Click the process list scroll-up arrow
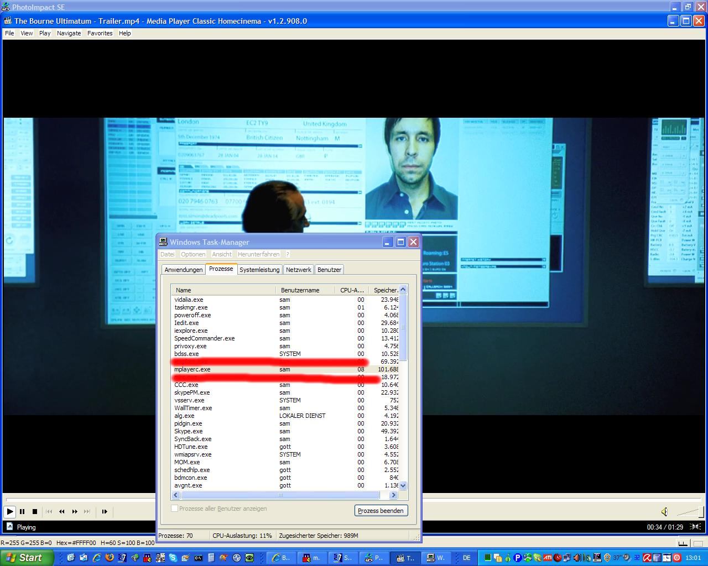Screen dimensions: 708x566 coord(403,290)
